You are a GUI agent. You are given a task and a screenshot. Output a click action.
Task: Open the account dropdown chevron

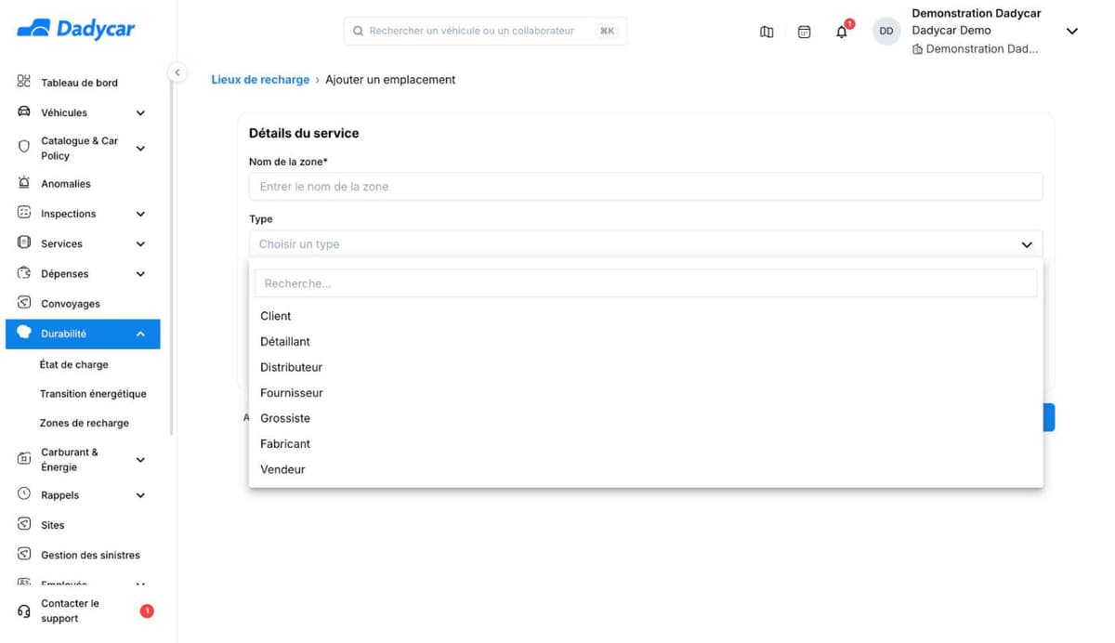[1071, 32]
